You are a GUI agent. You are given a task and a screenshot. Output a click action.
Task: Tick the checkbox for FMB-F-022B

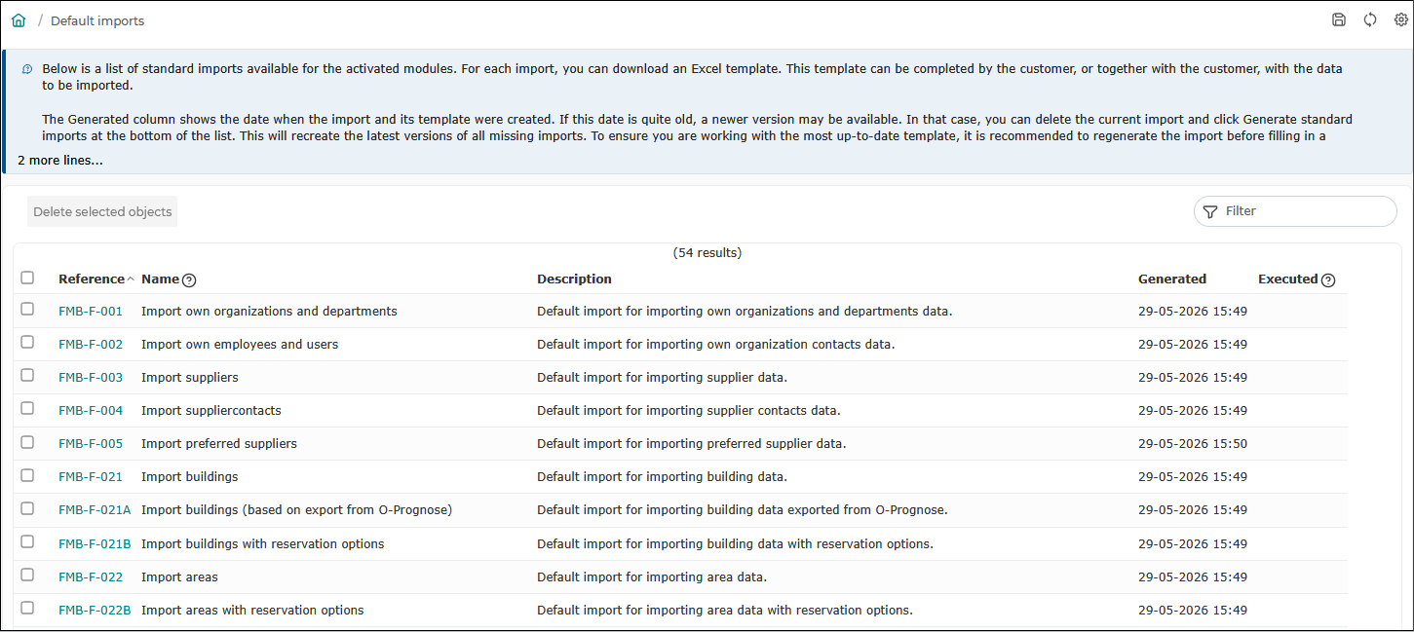click(x=27, y=608)
